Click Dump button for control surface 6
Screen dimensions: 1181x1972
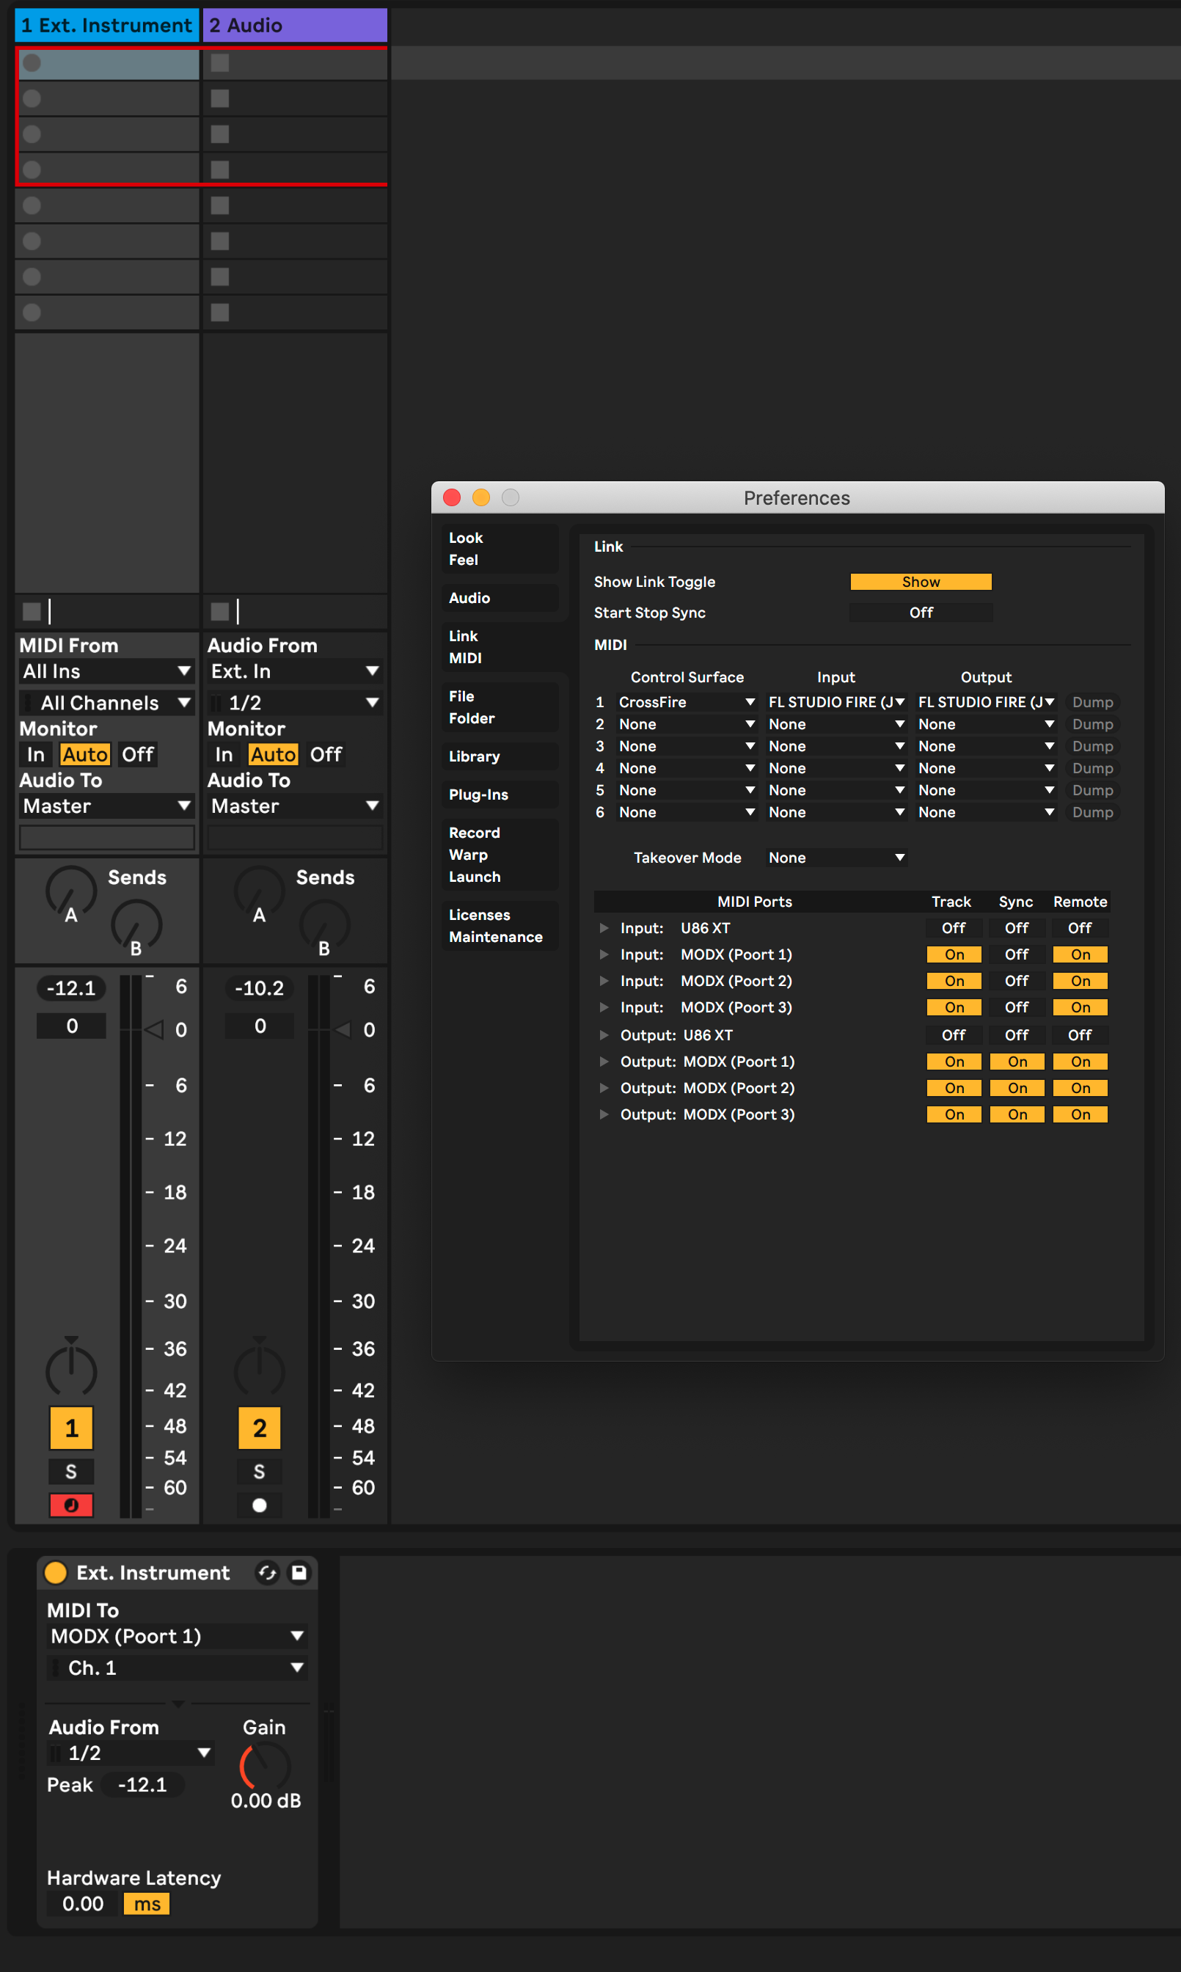pos(1092,811)
